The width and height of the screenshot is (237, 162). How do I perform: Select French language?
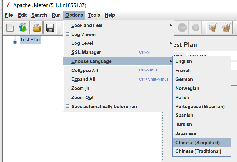(202, 71)
